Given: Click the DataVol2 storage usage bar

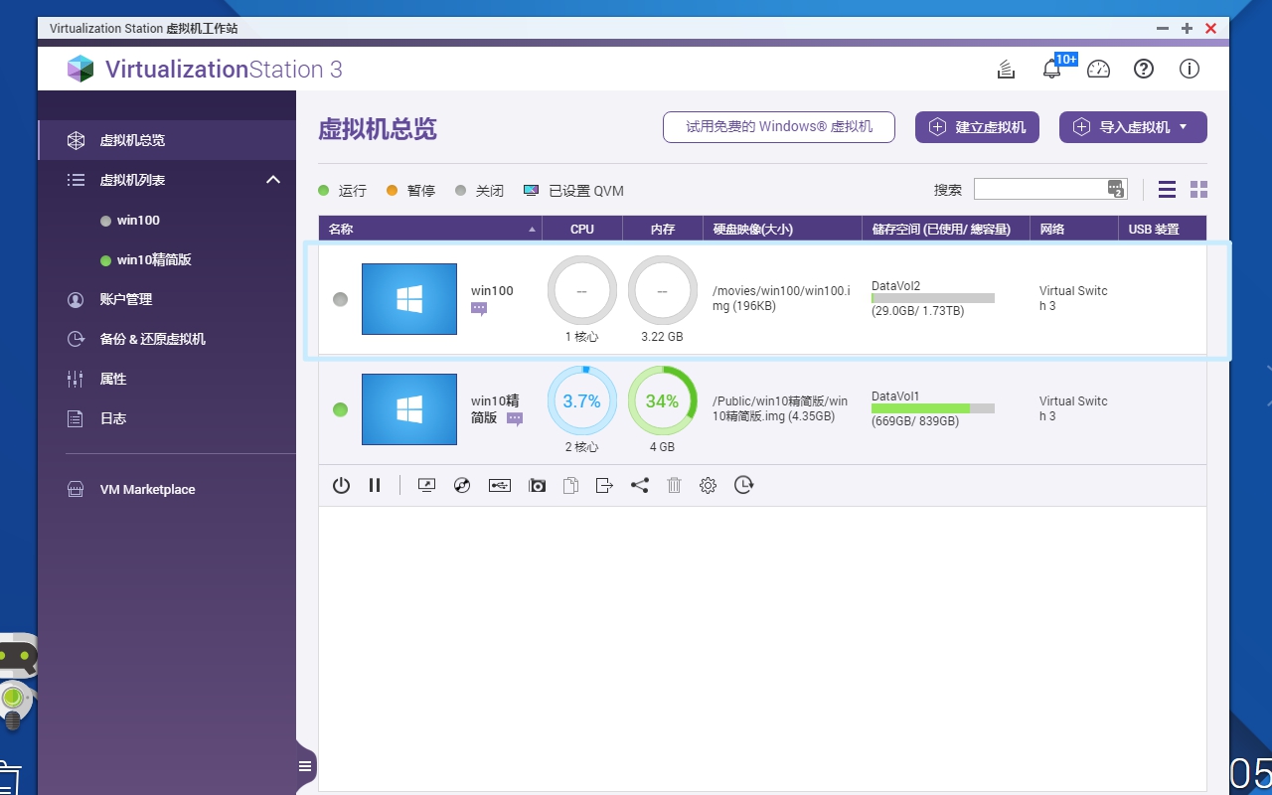Looking at the screenshot, I should tap(933, 298).
